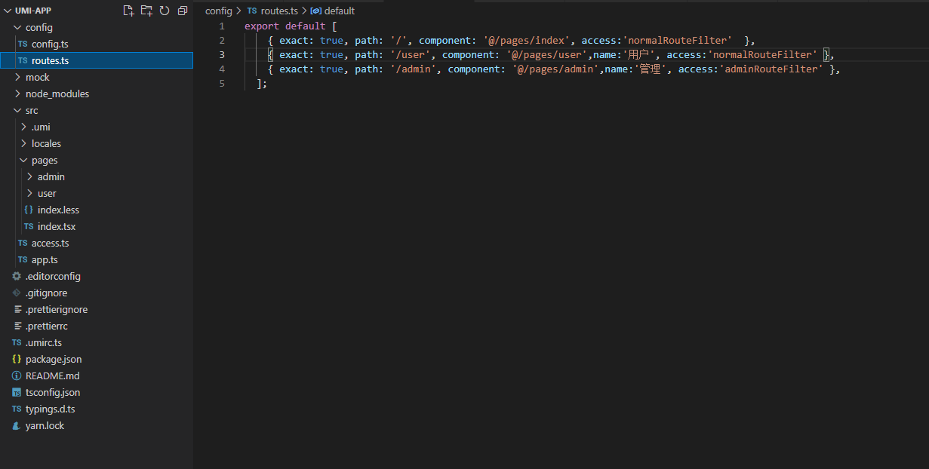Click line number 4 in the editor
This screenshot has height=469, width=929.
pos(222,69)
